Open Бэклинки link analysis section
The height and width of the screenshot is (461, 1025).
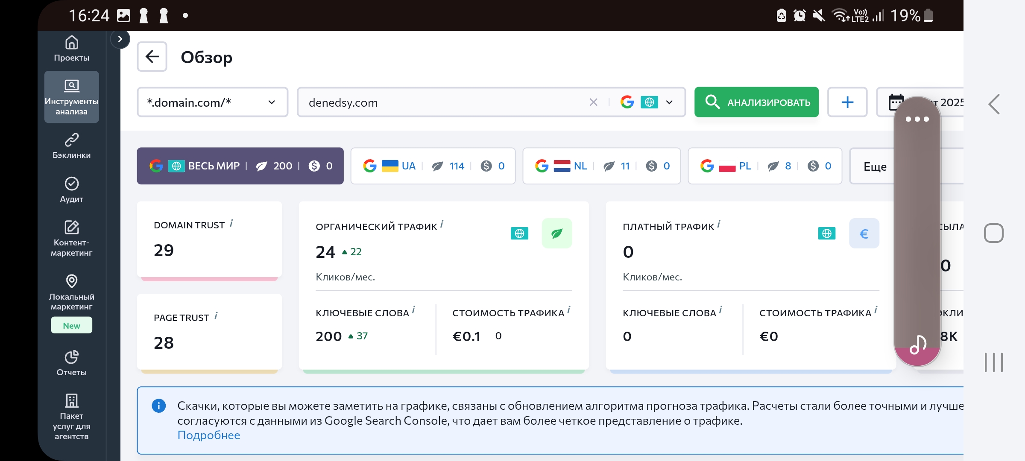[71, 146]
